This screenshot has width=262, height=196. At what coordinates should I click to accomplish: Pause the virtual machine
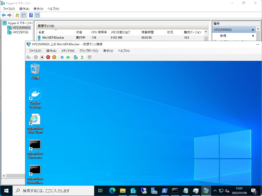point(62,58)
